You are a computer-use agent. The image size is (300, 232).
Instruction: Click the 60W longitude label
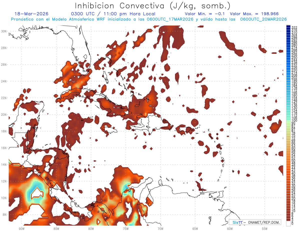tap(230, 229)
